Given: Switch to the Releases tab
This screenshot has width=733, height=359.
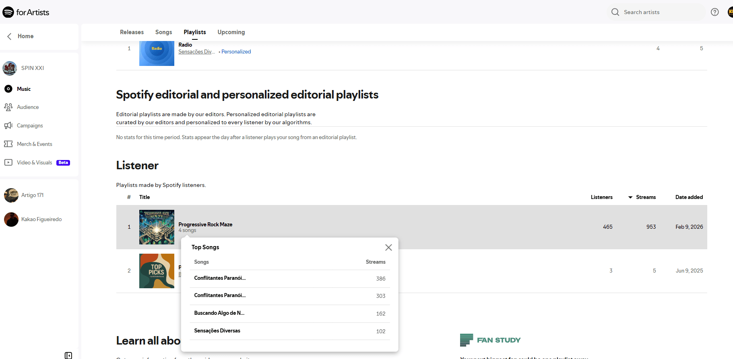Looking at the screenshot, I should [132, 32].
